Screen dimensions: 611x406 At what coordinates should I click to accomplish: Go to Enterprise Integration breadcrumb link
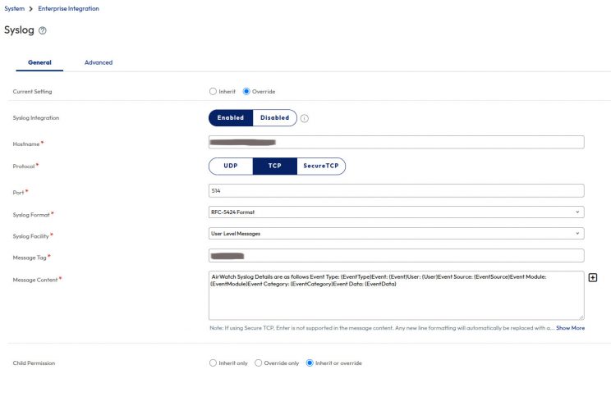[x=69, y=8]
